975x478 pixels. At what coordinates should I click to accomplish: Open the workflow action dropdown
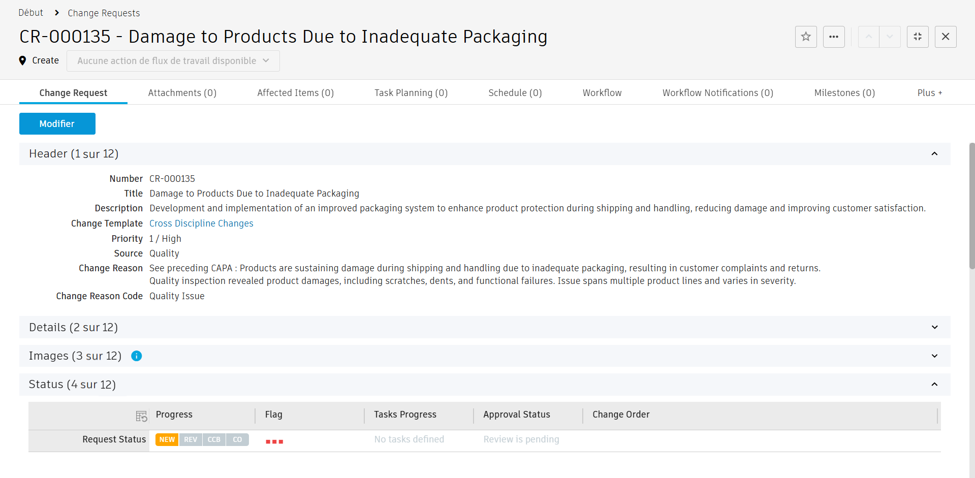click(173, 61)
